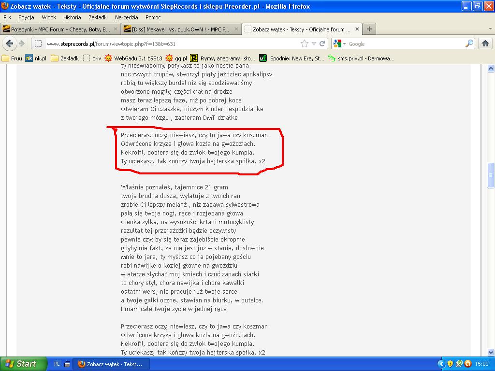The image size is (495, 371).
Task: Click the scrollbar down arrow
Action: pyautogui.click(x=491, y=352)
